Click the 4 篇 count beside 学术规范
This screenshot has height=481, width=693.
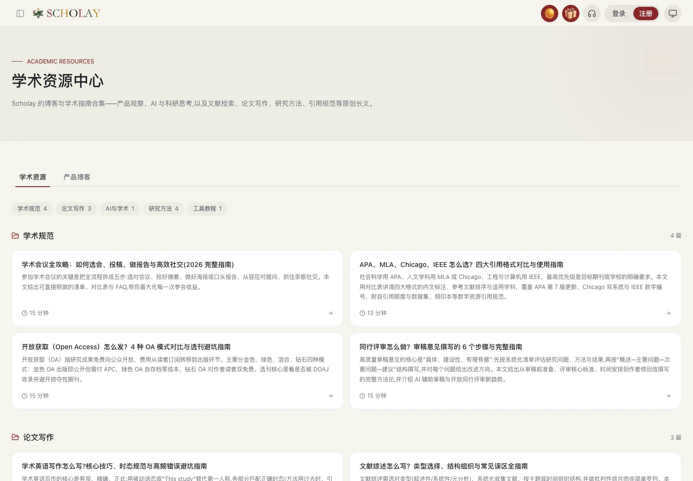676,236
